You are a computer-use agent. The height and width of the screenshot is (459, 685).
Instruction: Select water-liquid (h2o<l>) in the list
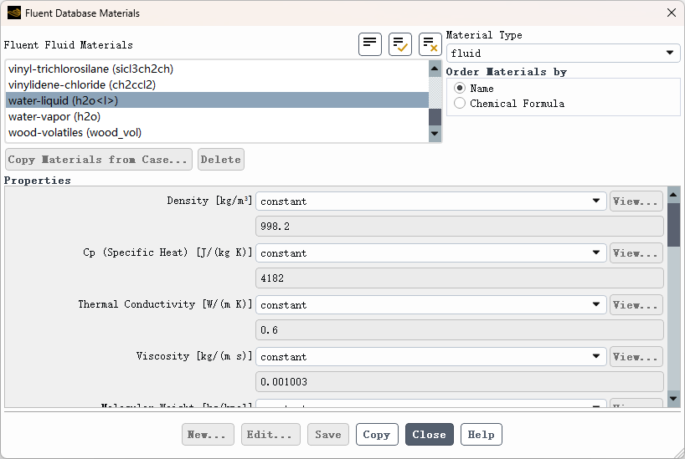[217, 100]
